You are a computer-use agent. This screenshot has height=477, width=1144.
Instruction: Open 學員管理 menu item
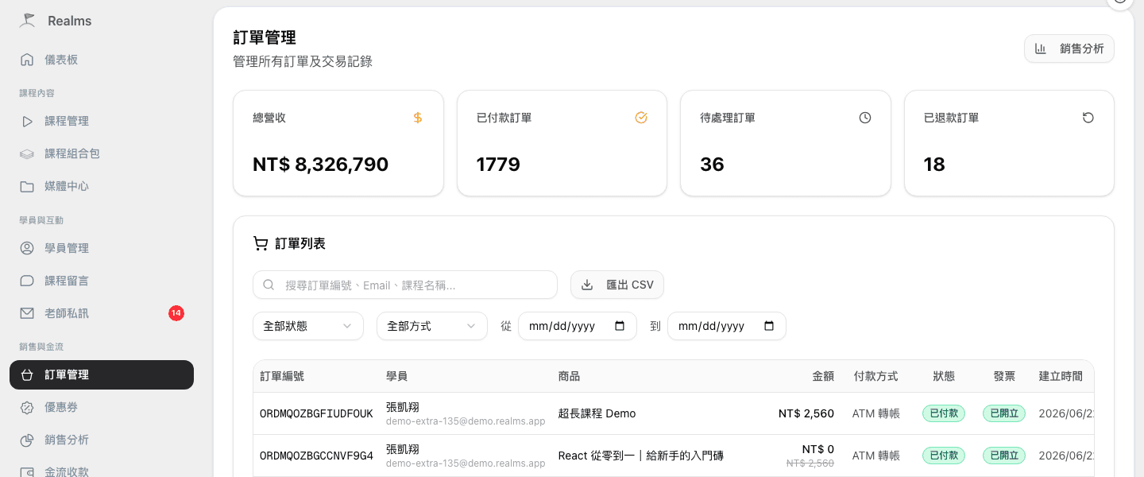pos(102,248)
